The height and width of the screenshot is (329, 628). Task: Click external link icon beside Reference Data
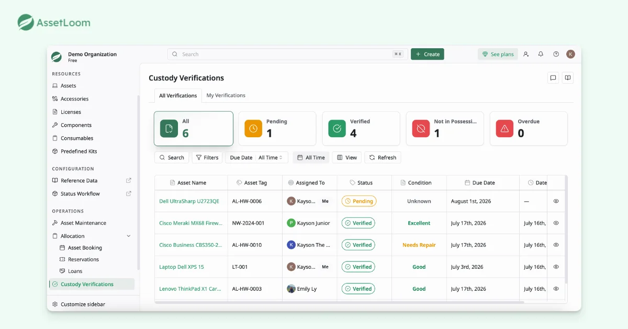(x=129, y=180)
